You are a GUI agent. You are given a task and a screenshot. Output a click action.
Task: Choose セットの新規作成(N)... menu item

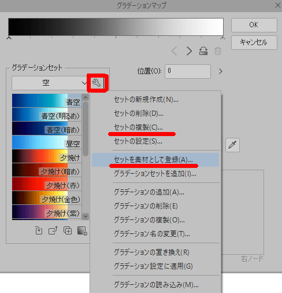click(155, 100)
